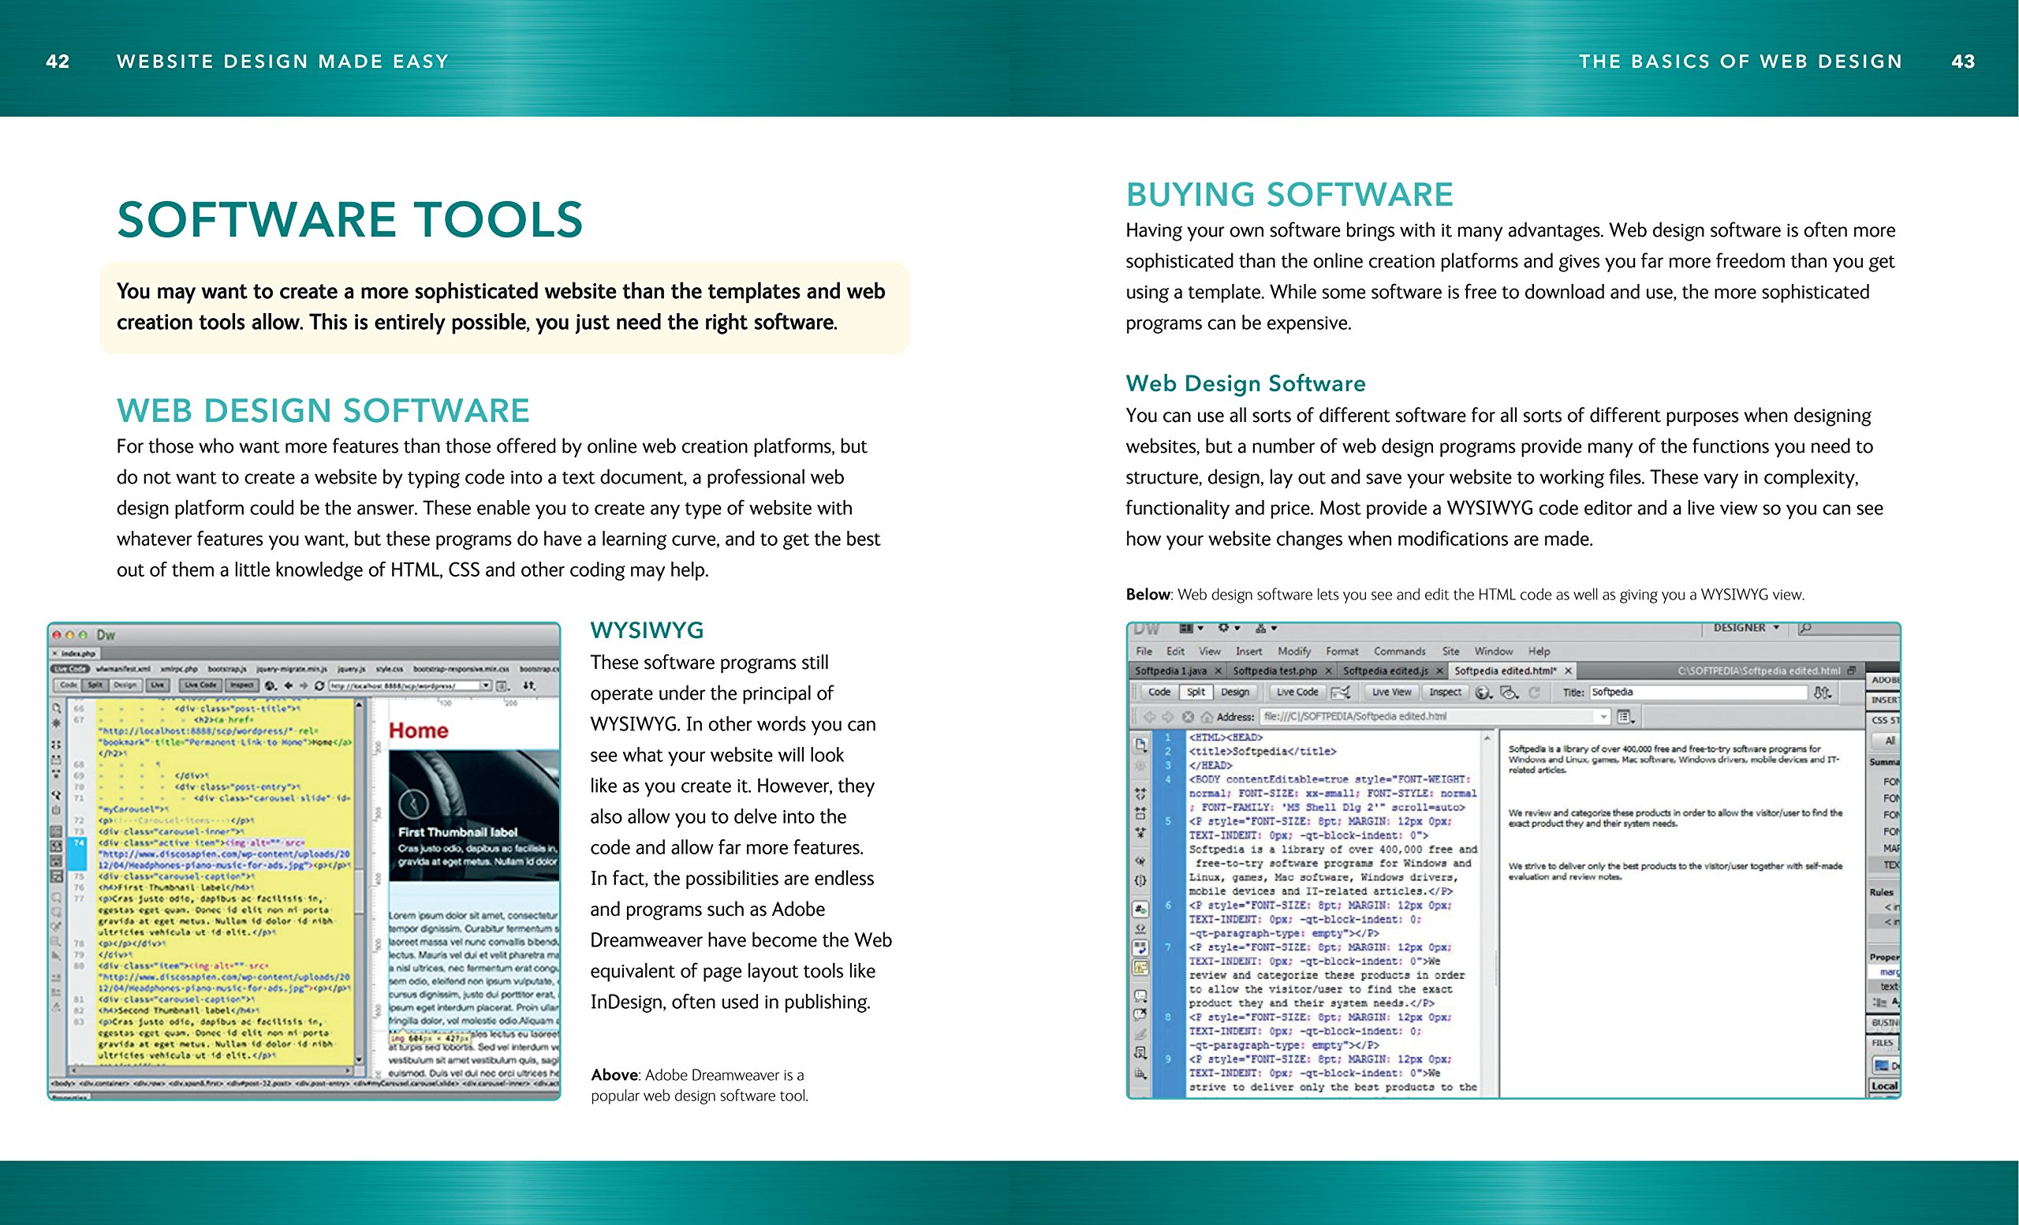2019x1225 pixels.
Task: Open the localhost URL dropdown arrow
Action: click(486, 685)
